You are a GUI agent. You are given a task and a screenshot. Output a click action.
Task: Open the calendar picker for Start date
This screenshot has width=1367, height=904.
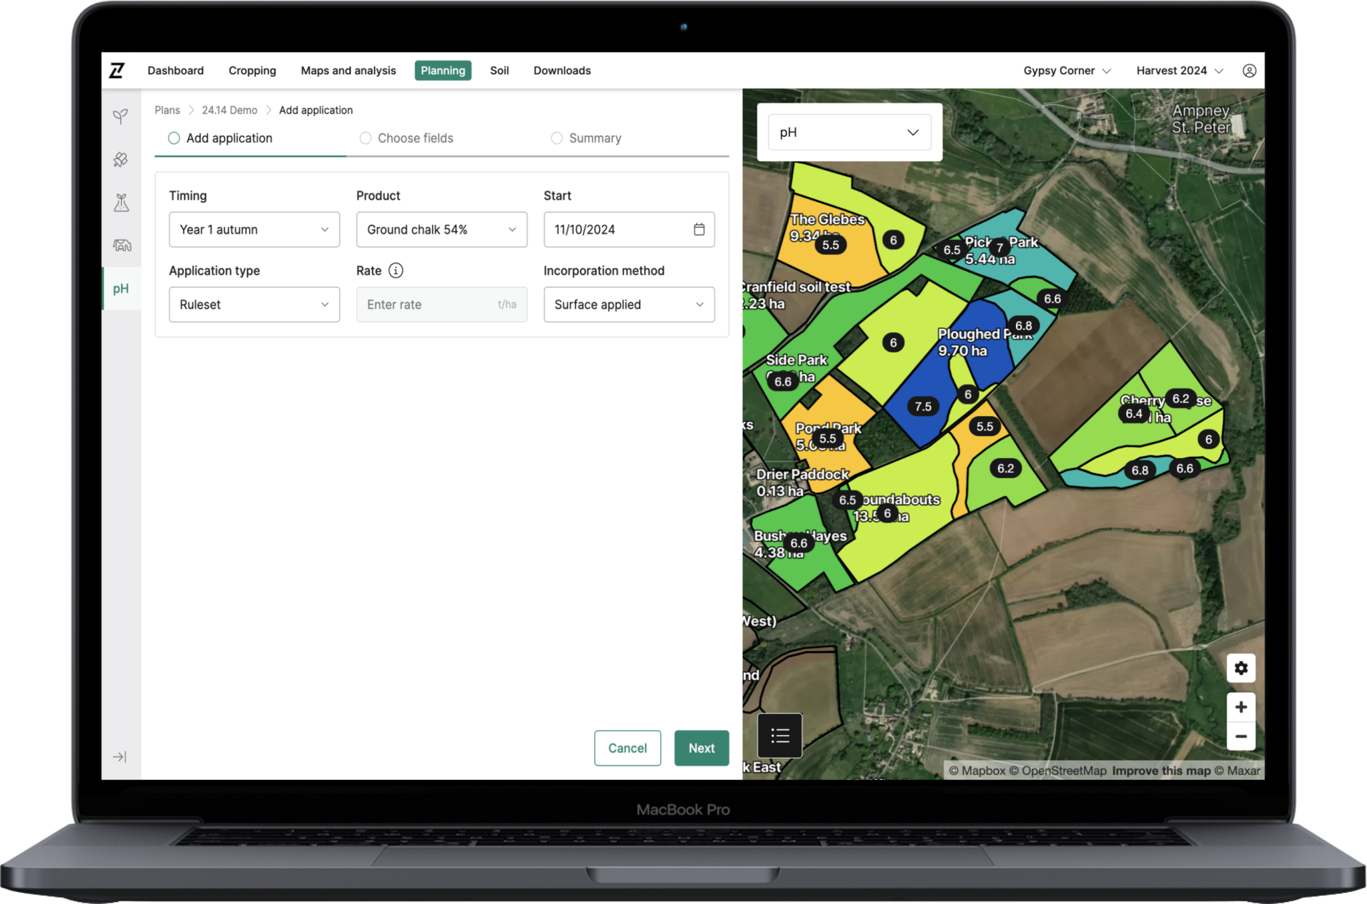click(698, 229)
